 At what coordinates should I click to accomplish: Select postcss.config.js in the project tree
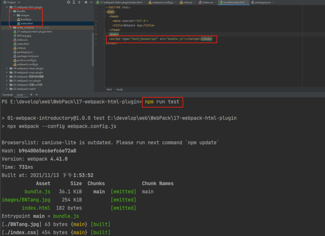pos(26,60)
